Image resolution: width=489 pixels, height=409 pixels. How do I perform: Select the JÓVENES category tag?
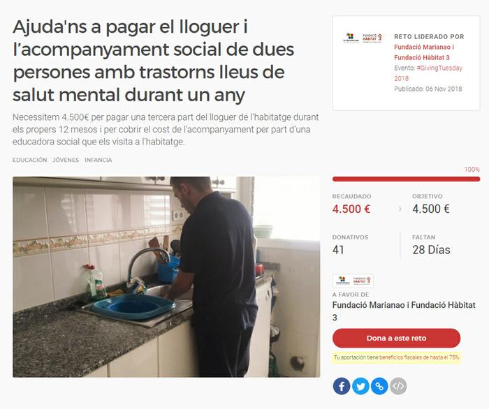click(x=66, y=160)
